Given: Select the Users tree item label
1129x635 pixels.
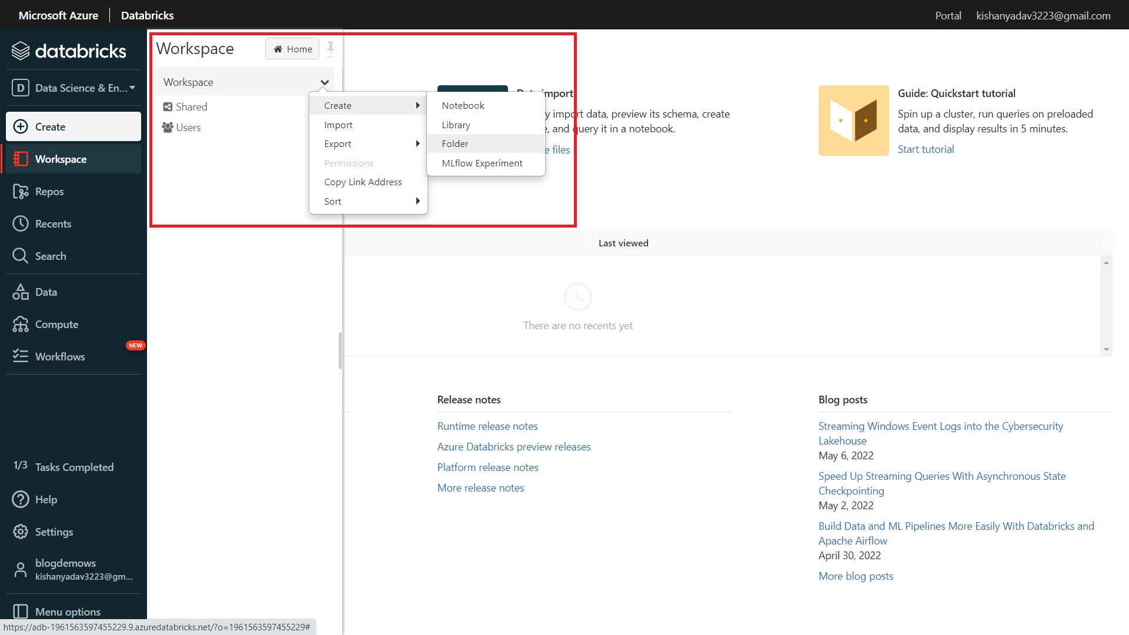Looking at the screenshot, I should coord(188,127).
